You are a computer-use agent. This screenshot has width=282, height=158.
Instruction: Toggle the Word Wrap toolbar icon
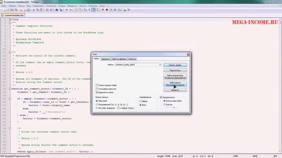coord(85,10)
